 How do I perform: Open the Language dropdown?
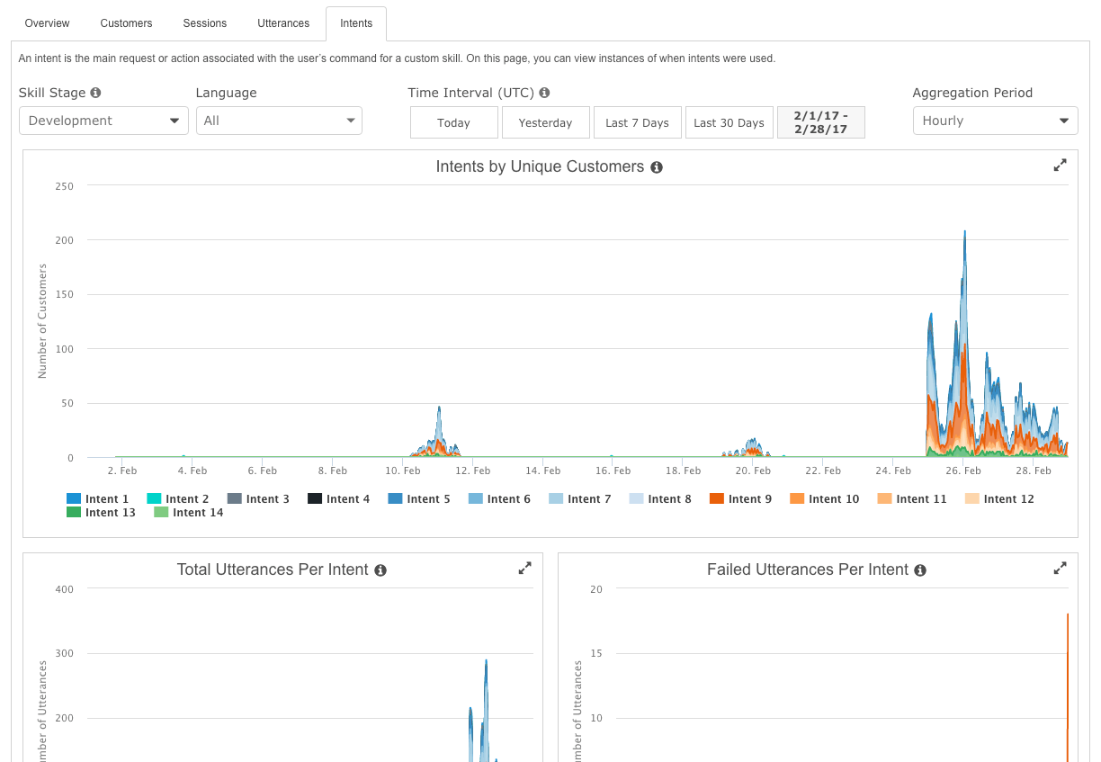tap(279, 121)
